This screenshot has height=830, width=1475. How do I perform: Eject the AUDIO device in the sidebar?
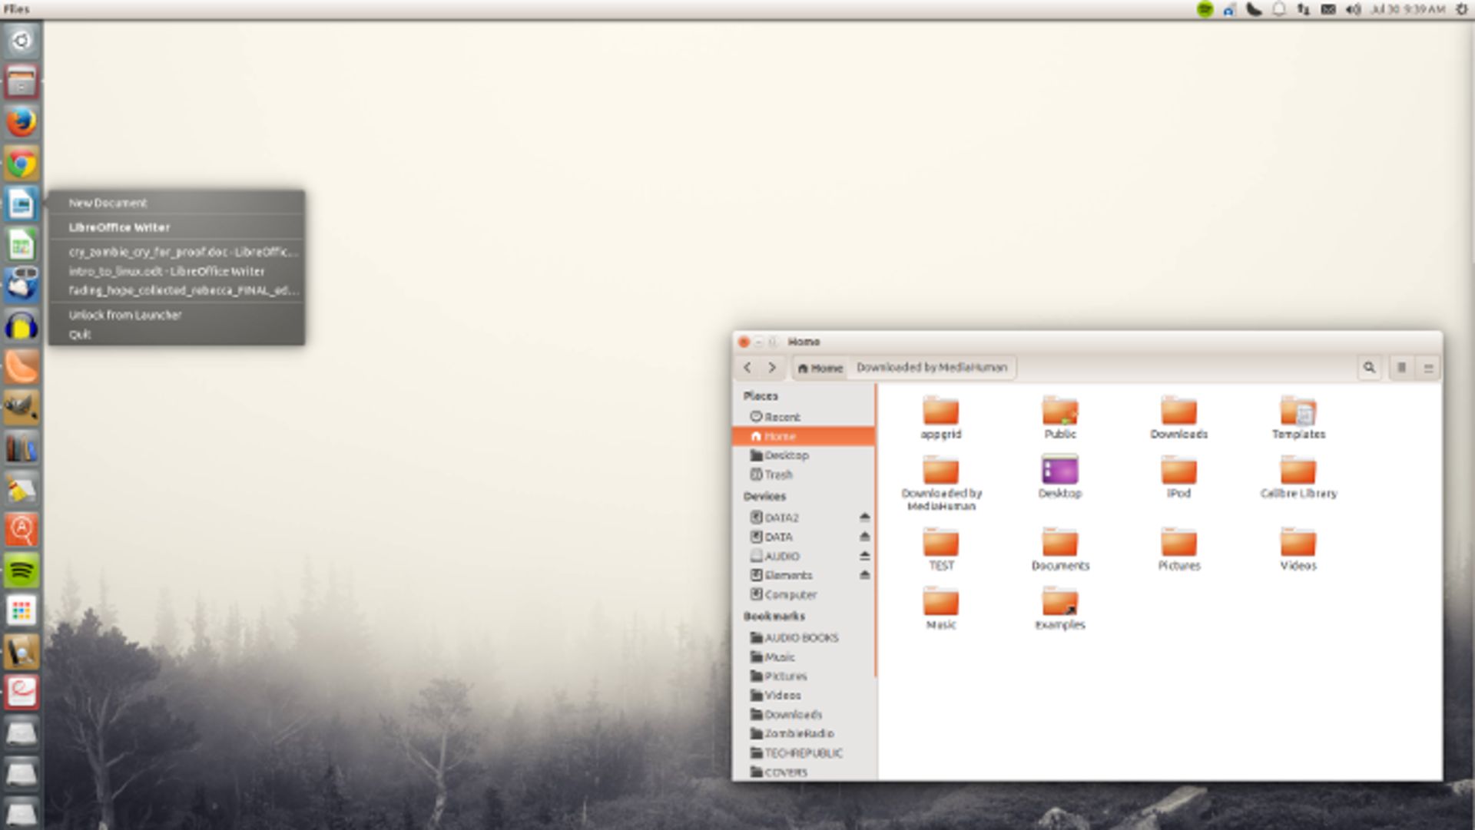[x=864, y=556]
